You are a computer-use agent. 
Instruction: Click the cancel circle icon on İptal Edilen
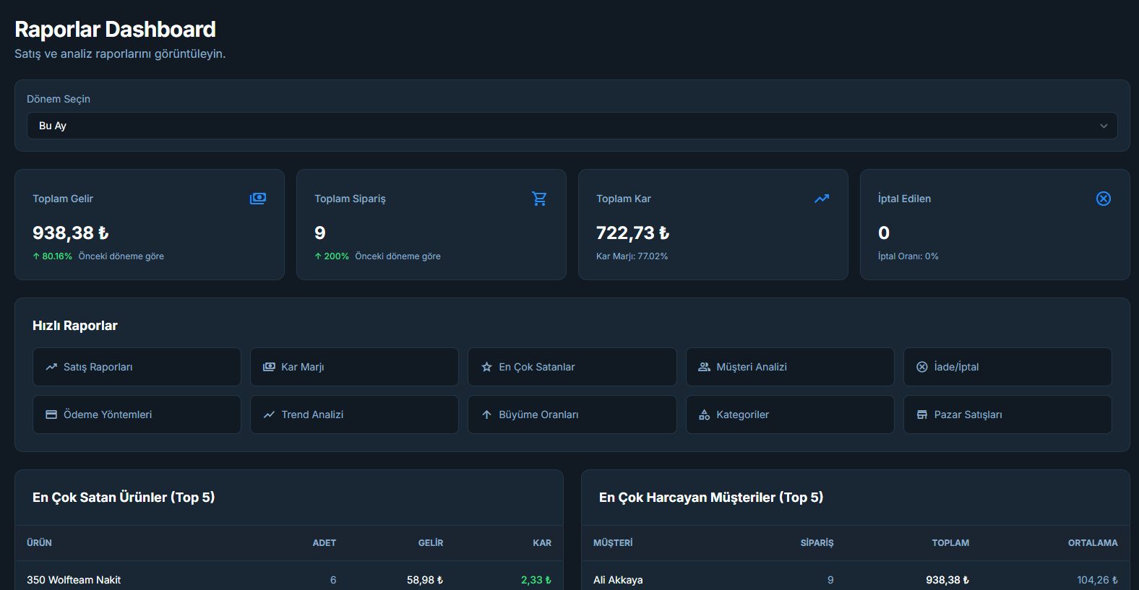[x=1103, y=199]
